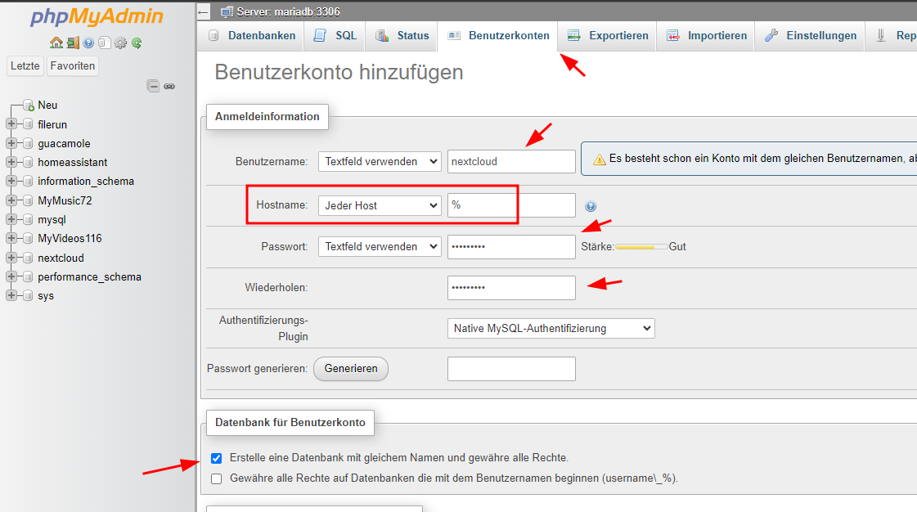This screenshot has height=512, width=917.
Task: Click the database icon next to performance_schema
Action: (x=28, y=276)
